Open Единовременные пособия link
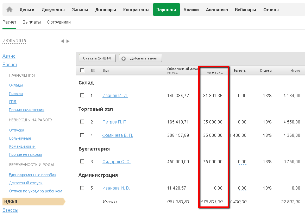The height and width of the screenshot is (217, 308). point(32,175)
